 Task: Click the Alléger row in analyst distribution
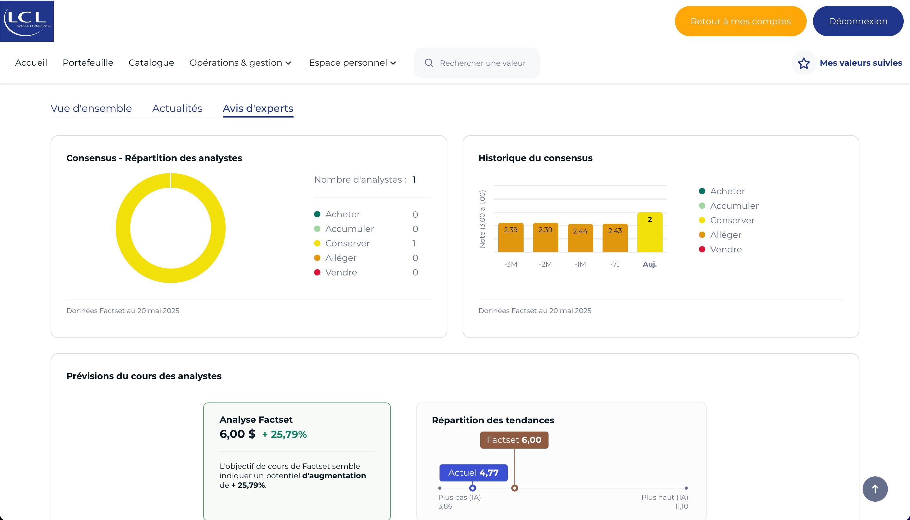click(367, 258)
